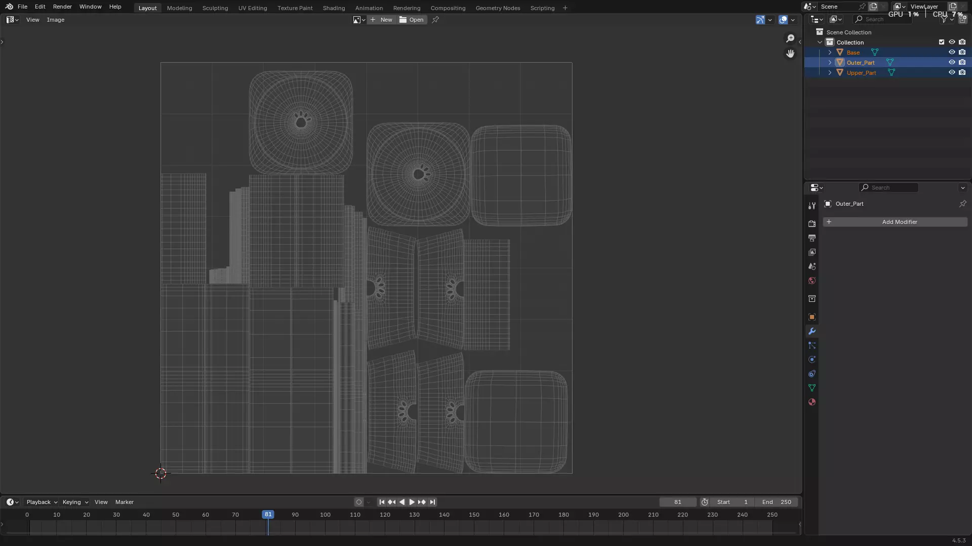The width and height of the screenshot is (972, 546).
Task: Open the Render properties tab icon
Action: 812,224
